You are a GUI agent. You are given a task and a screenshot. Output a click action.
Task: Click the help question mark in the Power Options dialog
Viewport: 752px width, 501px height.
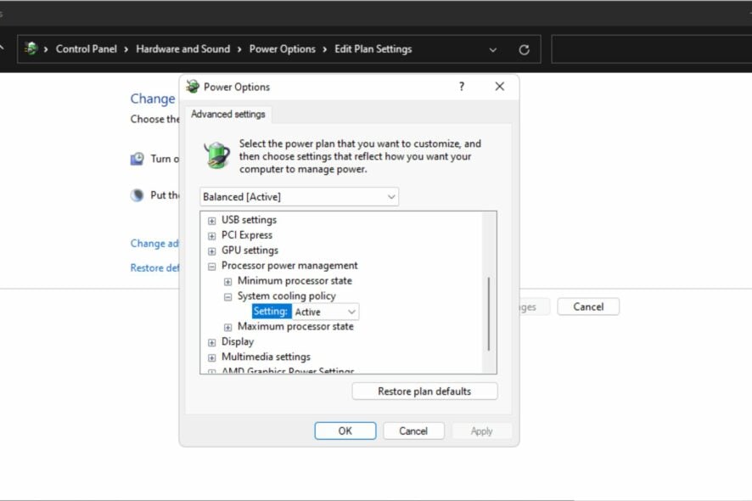point(462,87)
